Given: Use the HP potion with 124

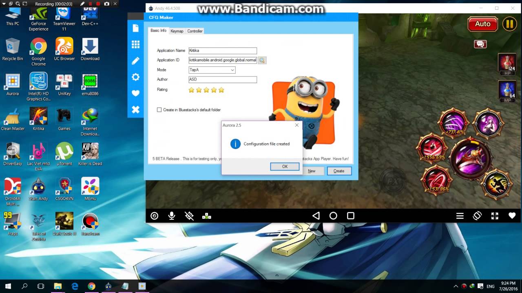Looking at the screenshot, I should tap(507, 65).
